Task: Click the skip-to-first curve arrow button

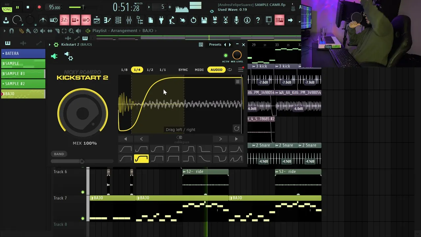Action: coord(125,139)
